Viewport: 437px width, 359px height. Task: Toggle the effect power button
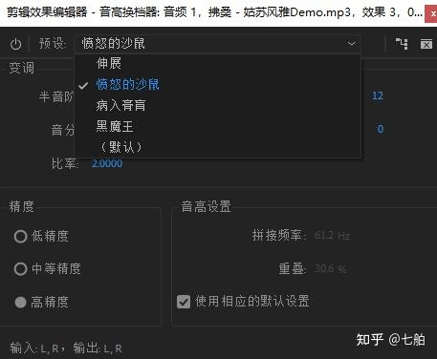15,44
